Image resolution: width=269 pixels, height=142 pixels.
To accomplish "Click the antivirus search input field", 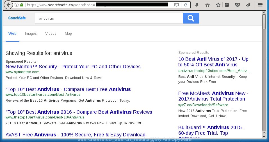I will (109, 18).
